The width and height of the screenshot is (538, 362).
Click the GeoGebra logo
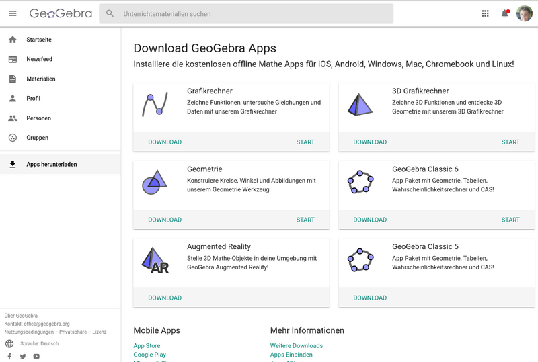[x=61, y=13]
